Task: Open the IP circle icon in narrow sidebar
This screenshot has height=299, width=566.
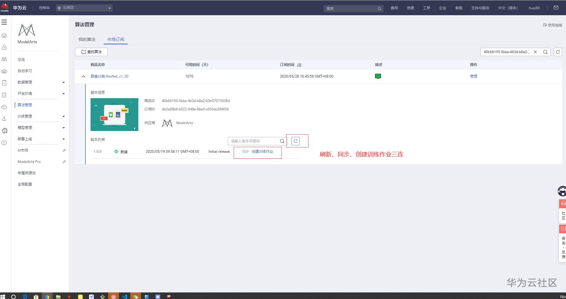Action: click(4, 143)
